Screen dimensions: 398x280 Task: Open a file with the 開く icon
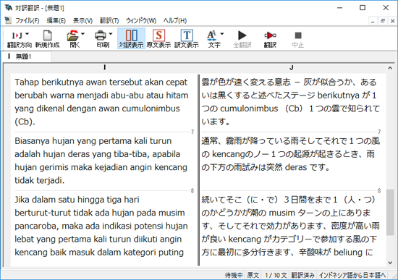[x=73, y=35]
